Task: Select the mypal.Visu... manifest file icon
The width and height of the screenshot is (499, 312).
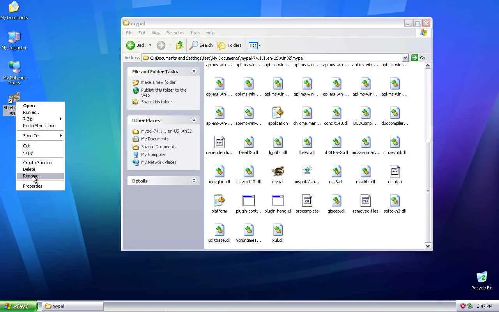Action: (x=307, y=172)
